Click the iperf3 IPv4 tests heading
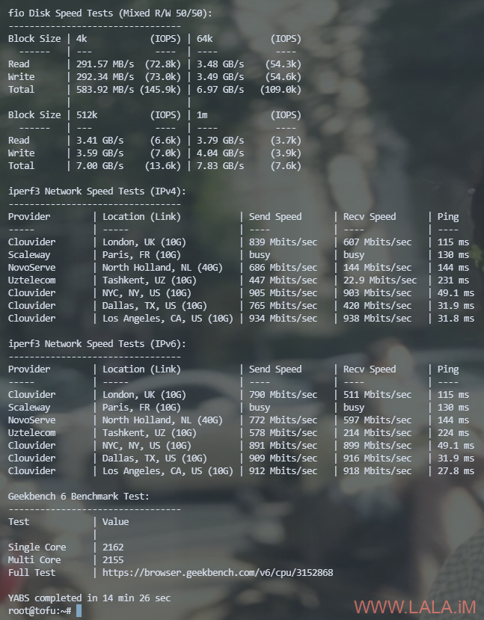 pos(97,191)
